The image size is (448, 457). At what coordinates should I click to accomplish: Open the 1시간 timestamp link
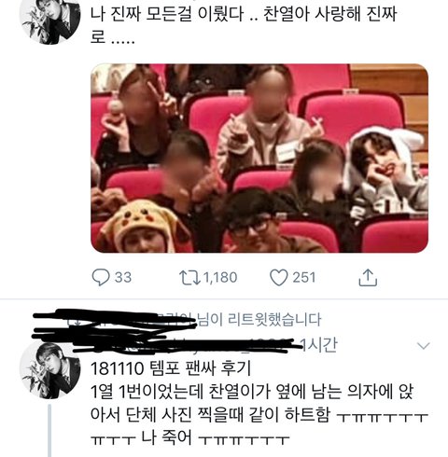[x=318, y=345]
